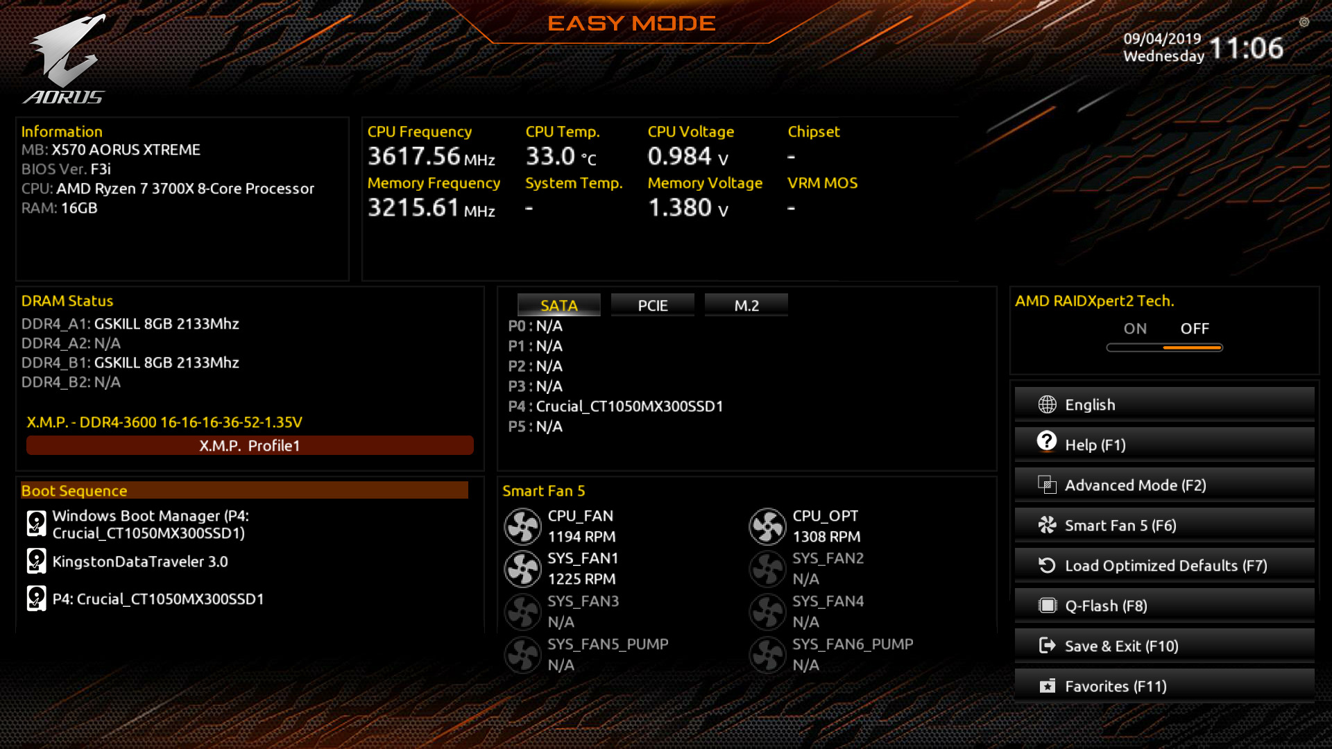Expand DDR4_A2 DRAM slot details
The image size is (1332, 749).
[x=71, y=342]
